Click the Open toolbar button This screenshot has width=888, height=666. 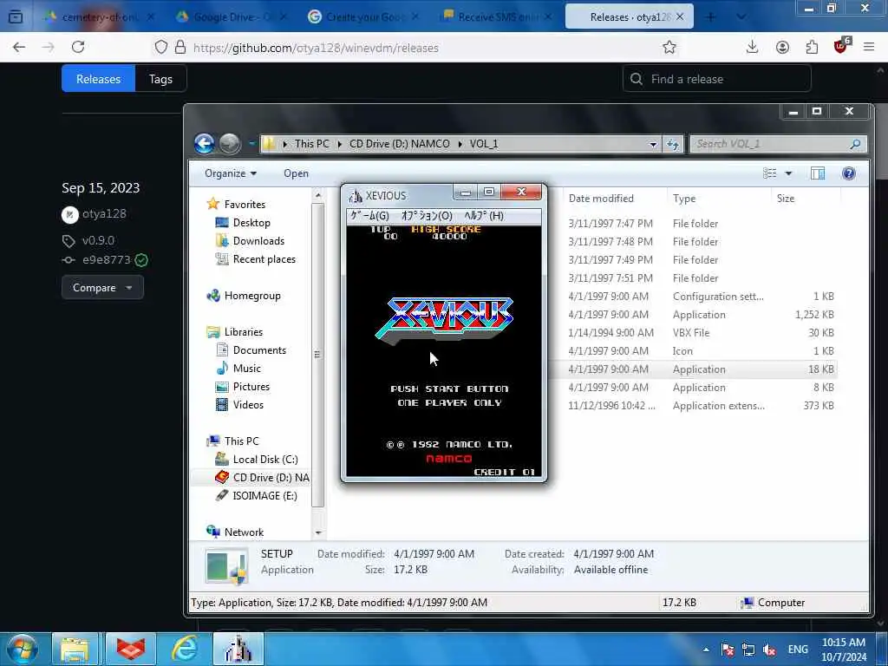tap(297, 173)
